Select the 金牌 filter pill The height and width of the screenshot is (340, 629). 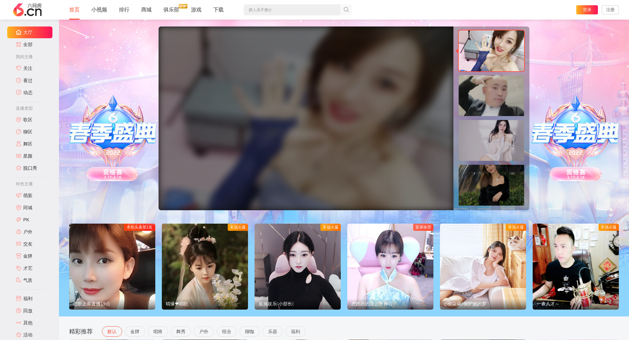coord(135,331)
